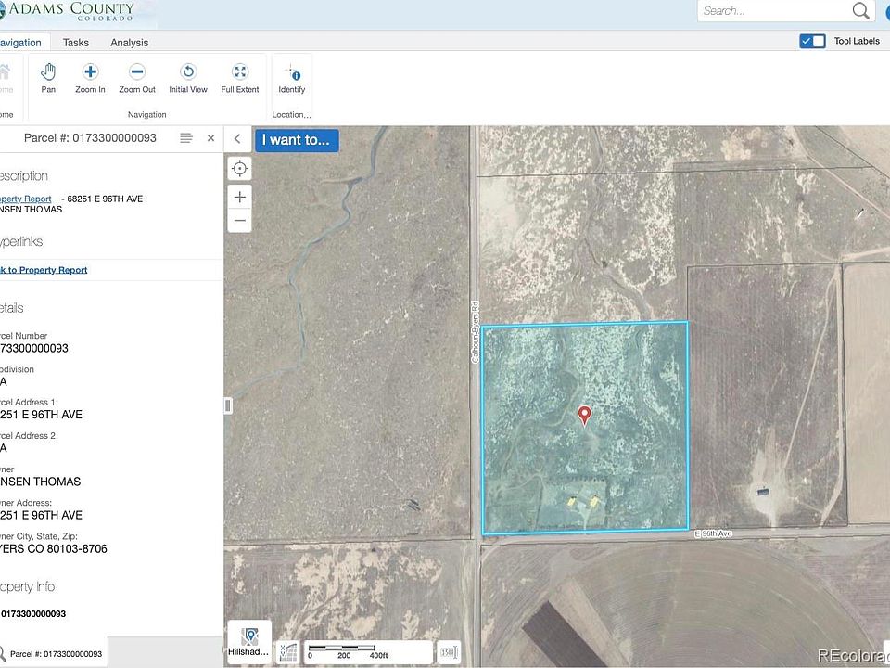Click the geolocate target button on map

point(240,168)
